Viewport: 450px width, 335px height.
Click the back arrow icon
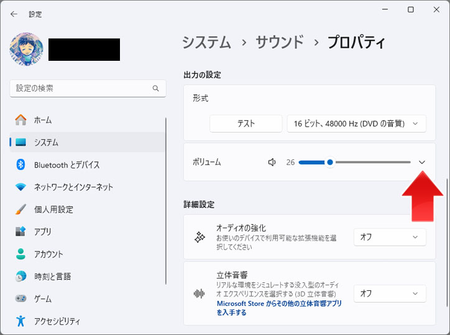[14, 14]
